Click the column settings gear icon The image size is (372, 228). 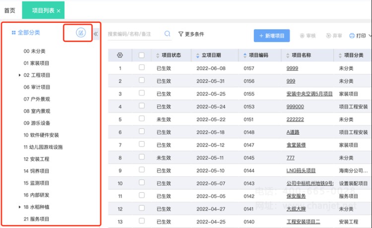[120, 55]
